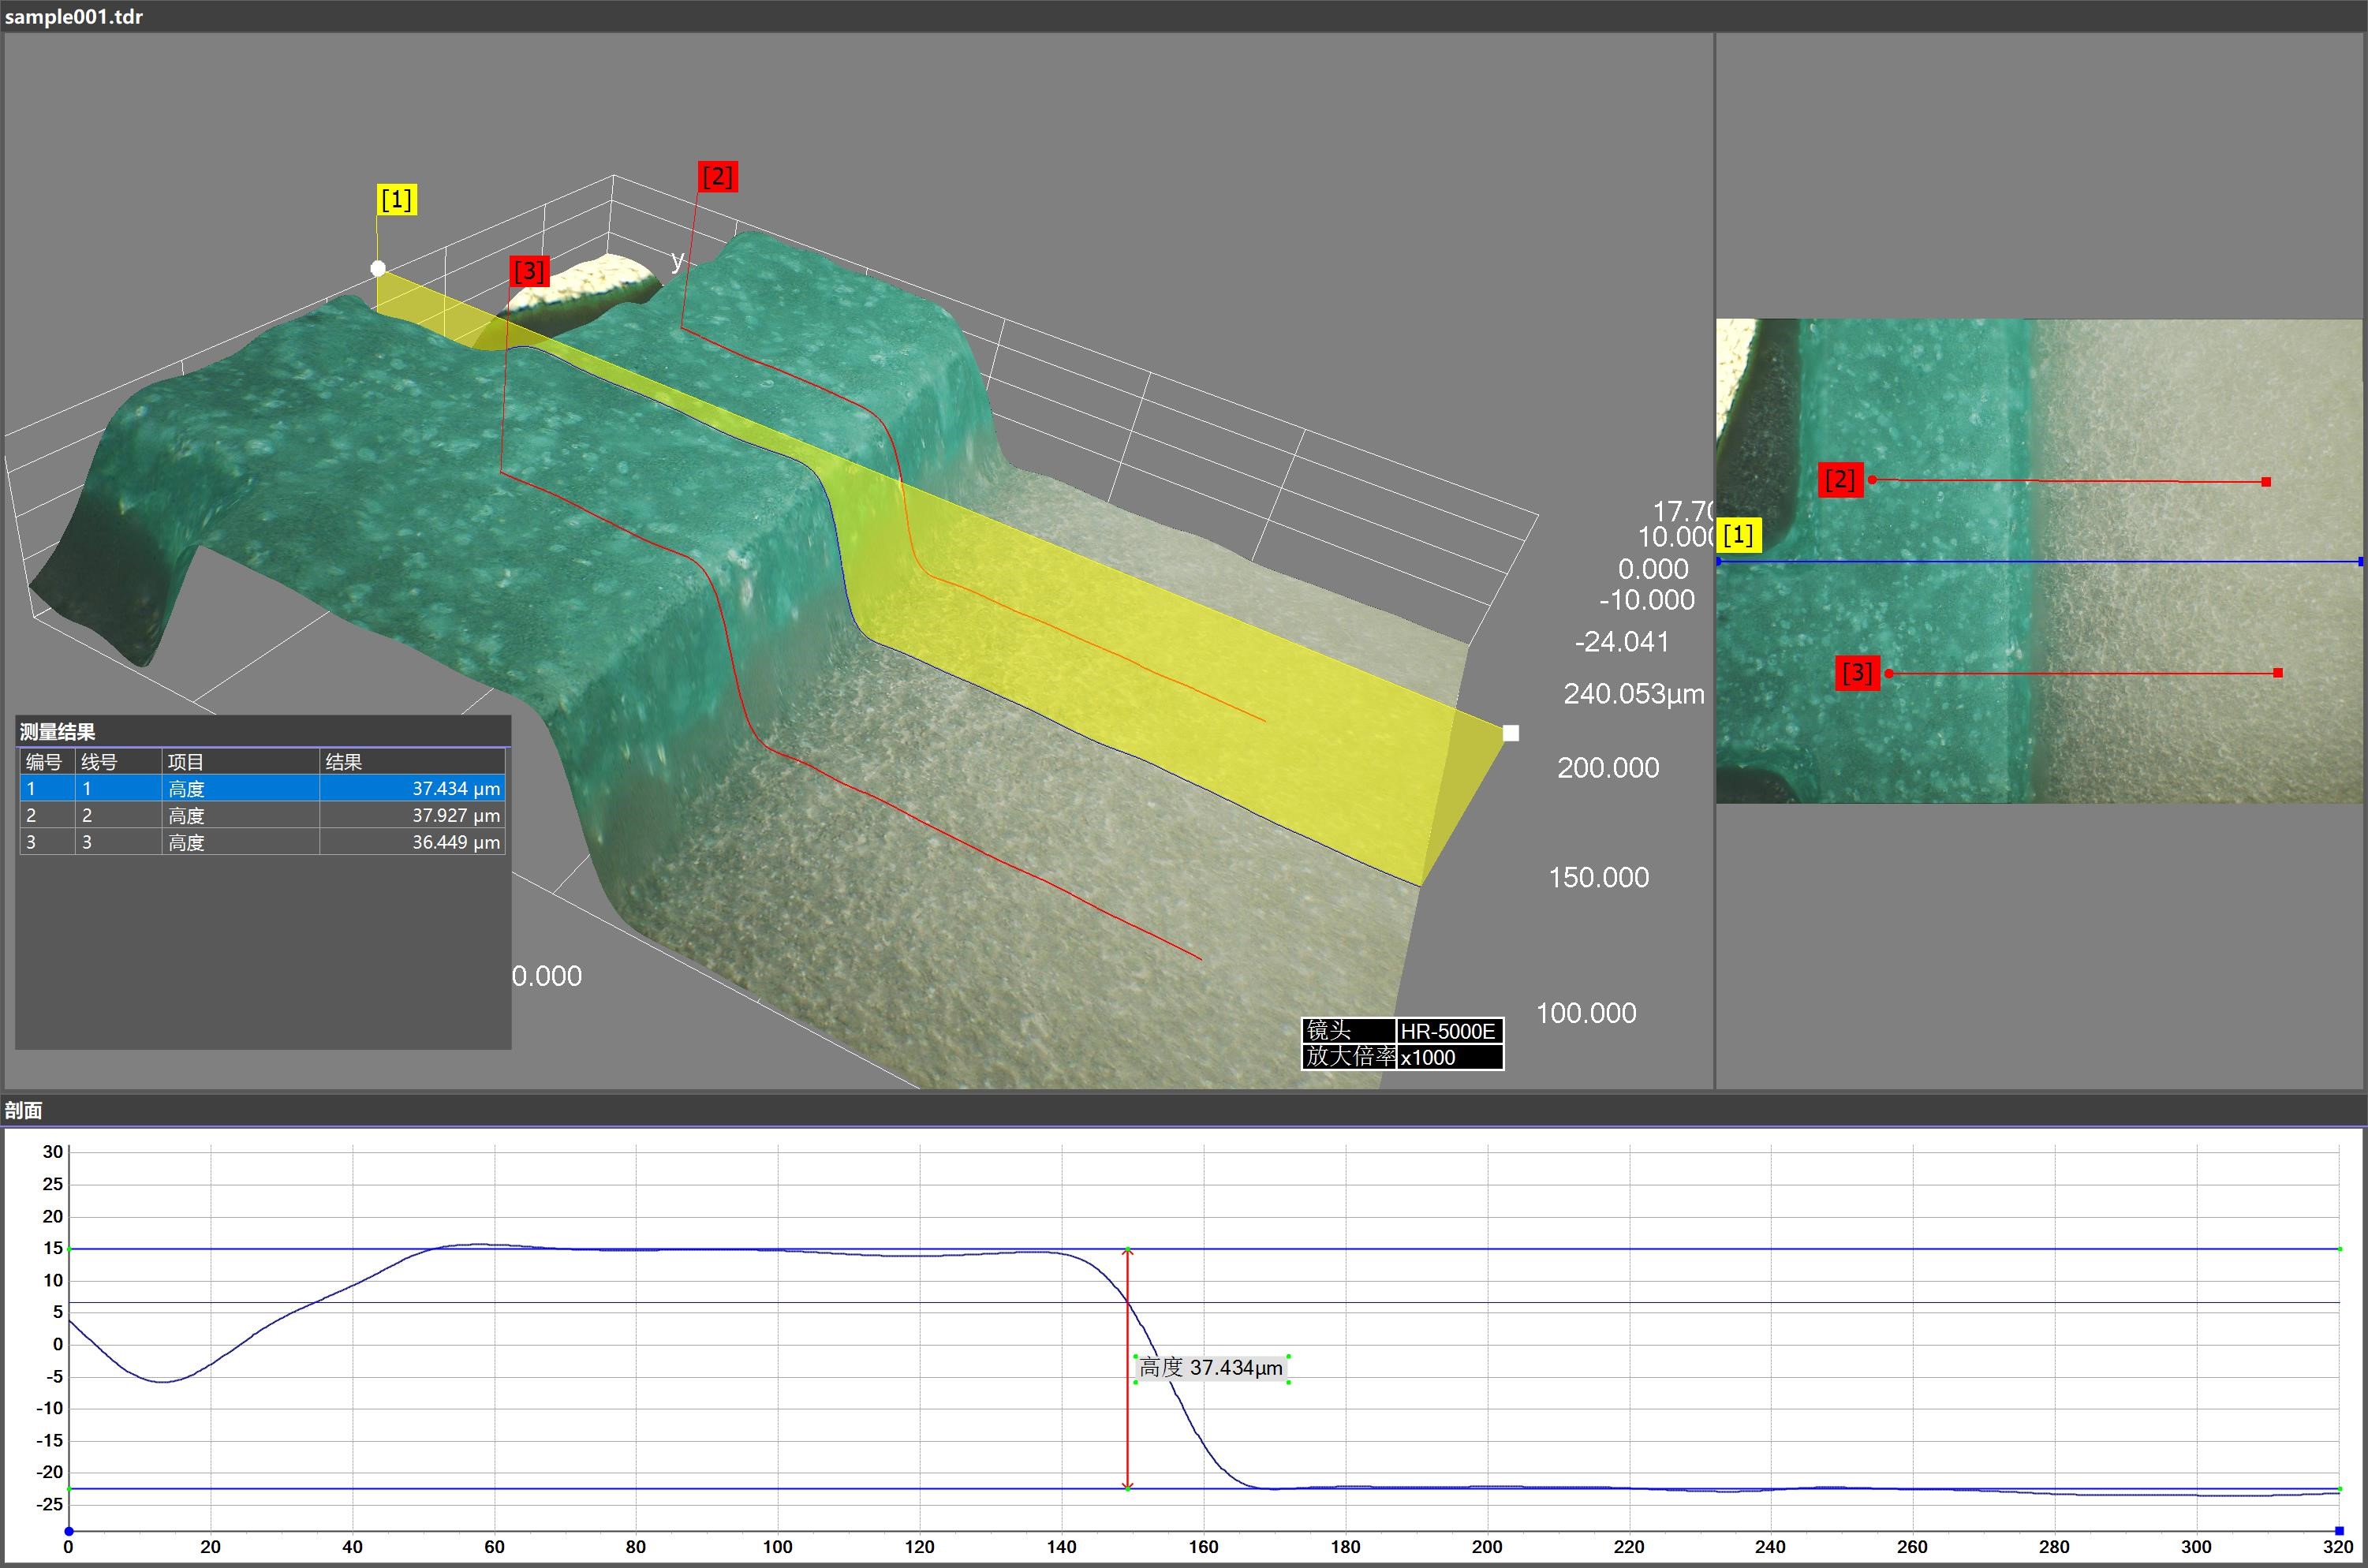Image resolution: width=2368 pixels, height=1568 pixels.
Task: Click the red [3] label in 3D view
Action: (528, 271)
